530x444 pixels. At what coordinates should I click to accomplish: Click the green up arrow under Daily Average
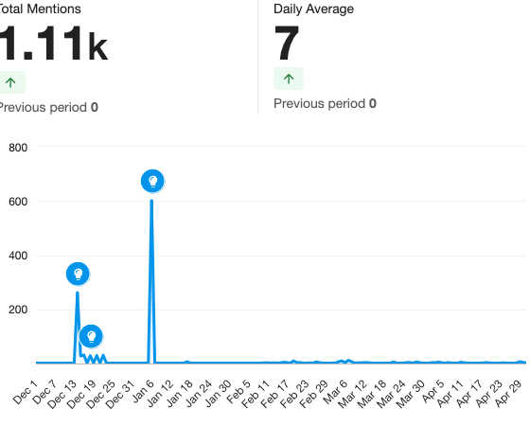pyautogui.click(x=289, y=79)
